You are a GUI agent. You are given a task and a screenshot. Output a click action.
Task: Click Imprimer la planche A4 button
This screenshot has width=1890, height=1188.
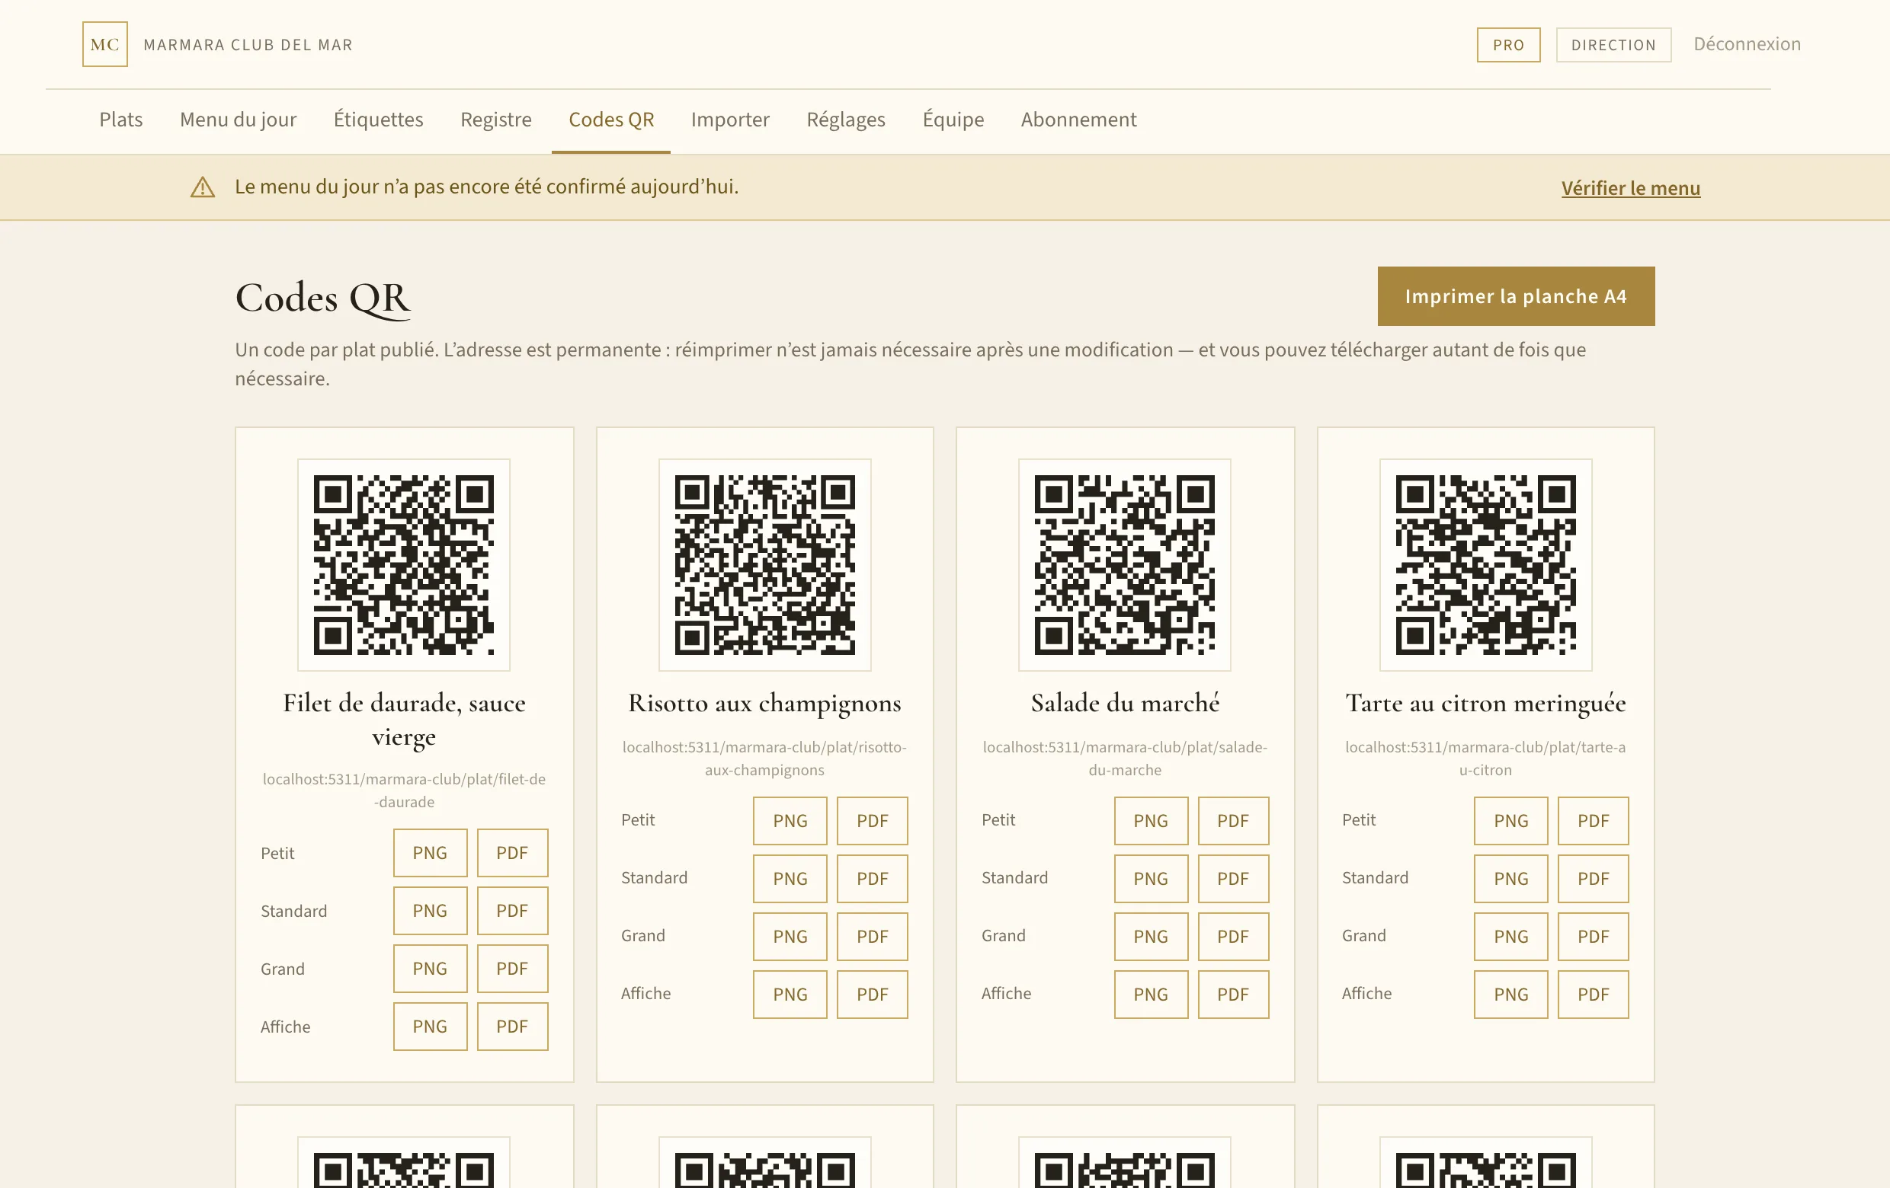1517,296
